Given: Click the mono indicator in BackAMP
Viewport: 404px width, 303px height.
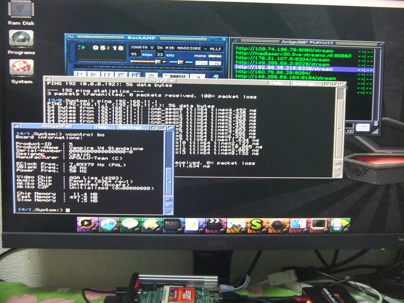Looking at the screenshot, I should (200, 56).
